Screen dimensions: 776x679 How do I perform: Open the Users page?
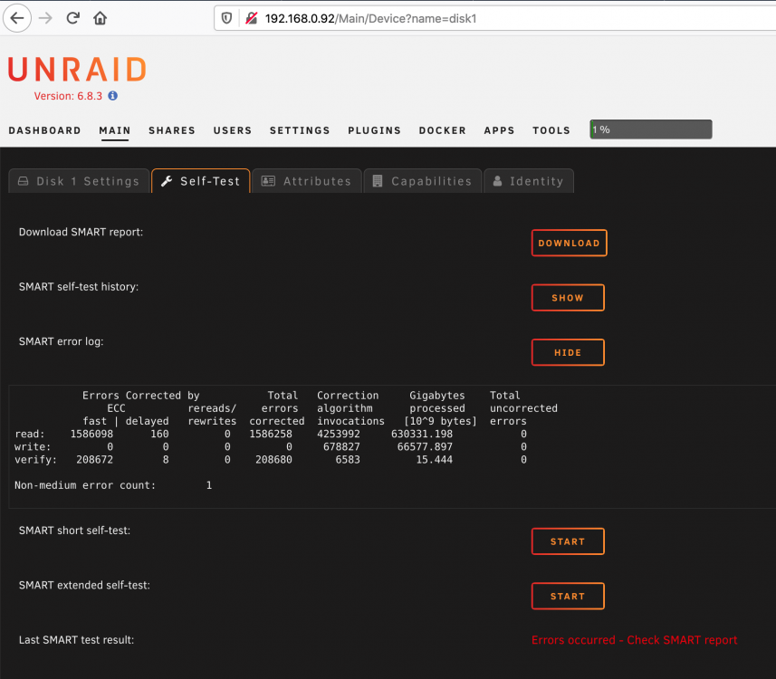233,130
